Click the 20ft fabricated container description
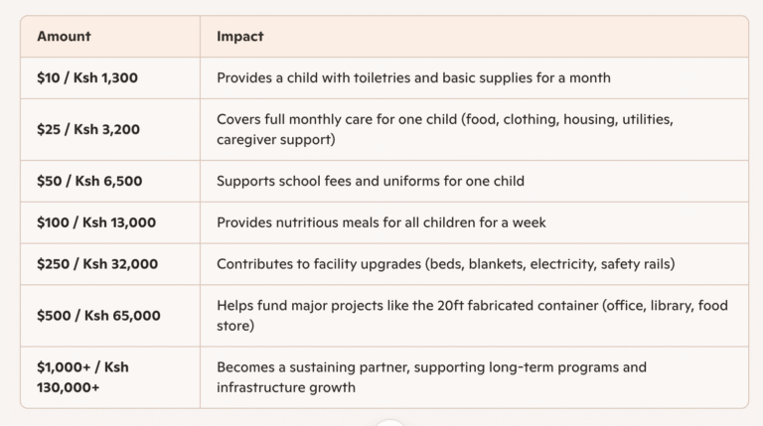This screenshot has height=426, width=763. point(472,306)
